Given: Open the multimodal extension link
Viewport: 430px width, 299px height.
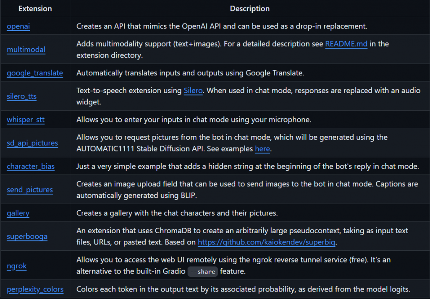Looking at the screenshot, I should [x=26, y=49].
